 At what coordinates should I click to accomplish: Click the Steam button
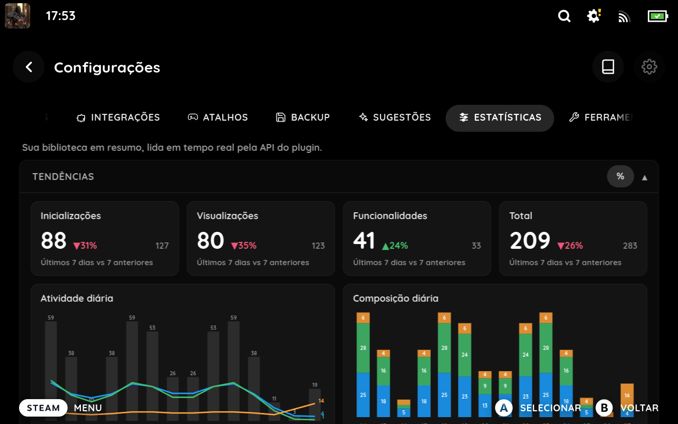tap(43, 408)
